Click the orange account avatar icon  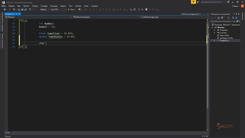tap(242, 6)
